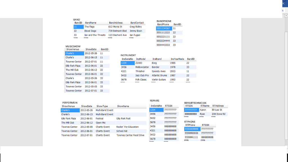Click the highlighted BandPhone 5551234567
288x162 pixels.
tap(164, 28)
